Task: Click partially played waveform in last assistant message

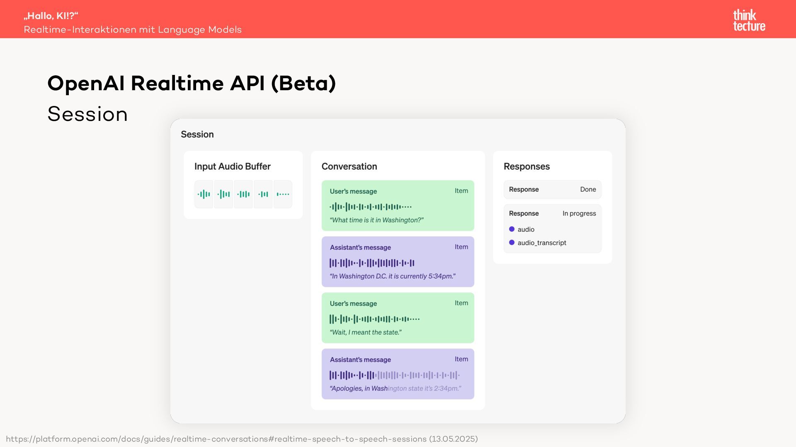Action: pyautogui.click(x=394, y=375)
